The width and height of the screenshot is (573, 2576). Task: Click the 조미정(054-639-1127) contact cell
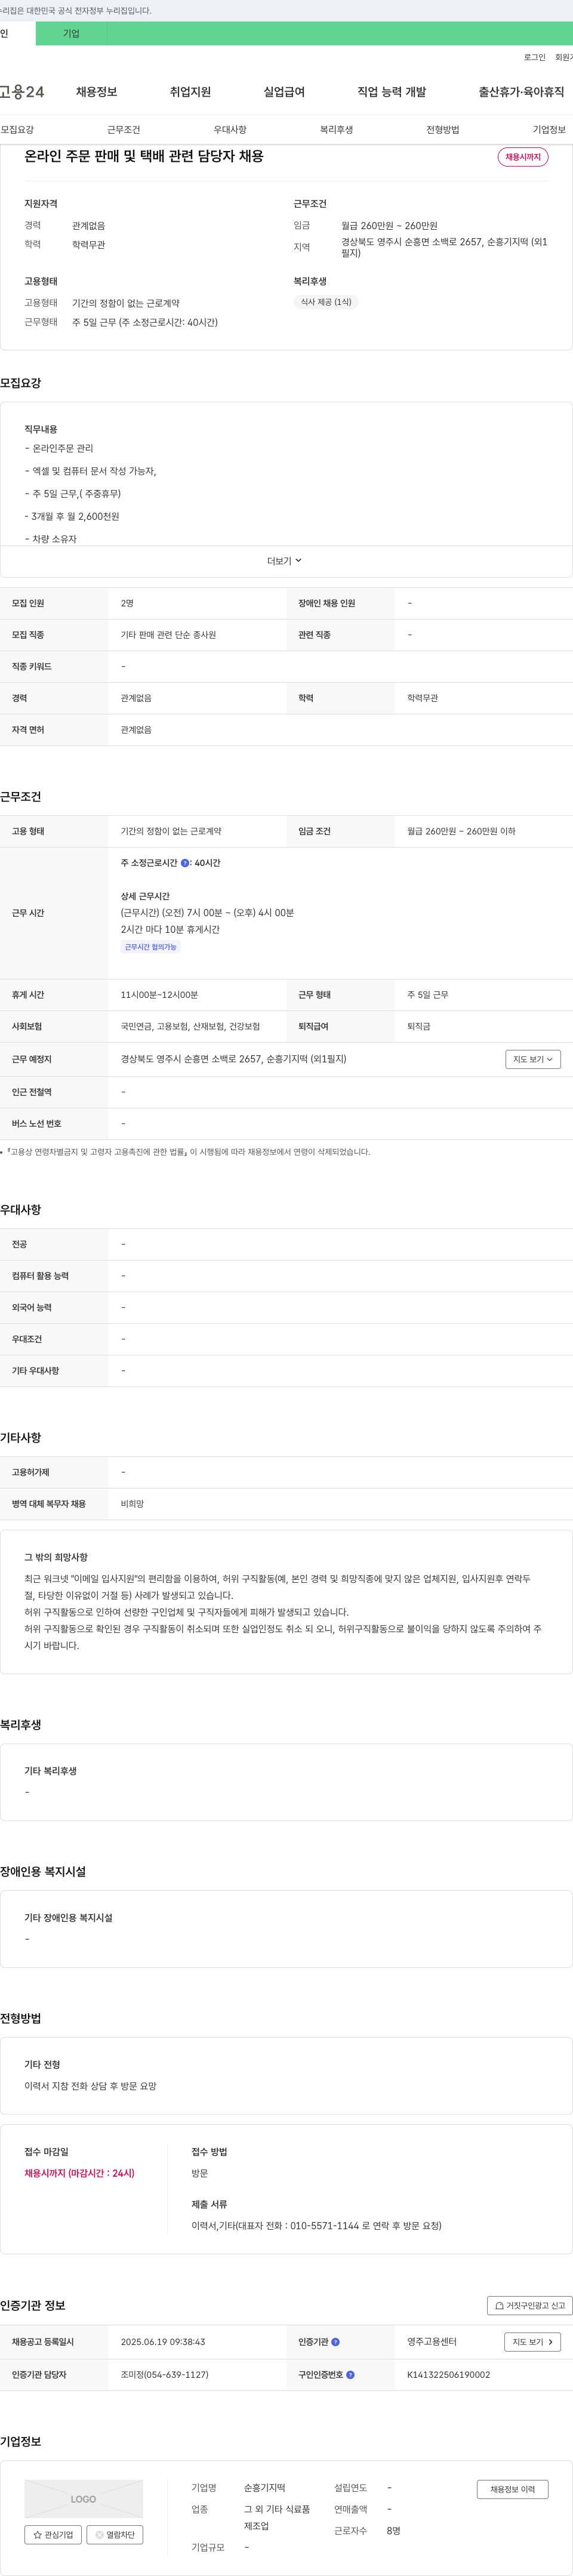coord(164,2375)
